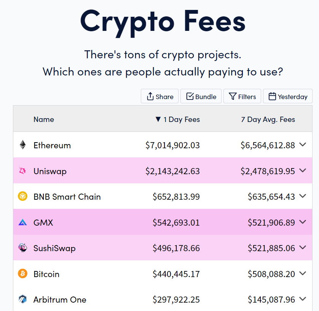The width and height of the screenshot is (319, 311).
Task: Select the SushiSwap row name
Action: [54, 248]
